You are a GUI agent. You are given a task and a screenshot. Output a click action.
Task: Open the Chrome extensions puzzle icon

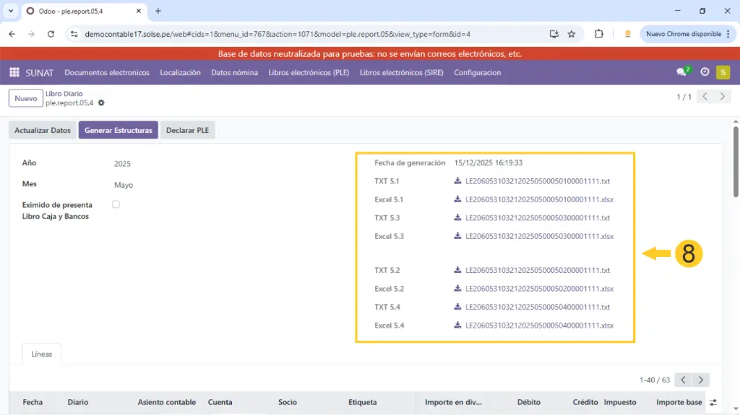coord(598,34)
